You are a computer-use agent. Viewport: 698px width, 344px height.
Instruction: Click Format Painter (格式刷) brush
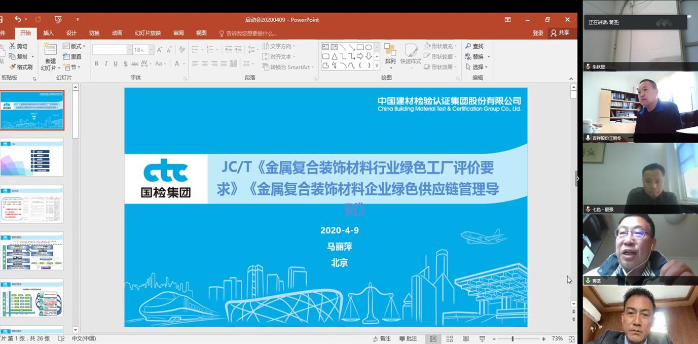pos(21,67)
